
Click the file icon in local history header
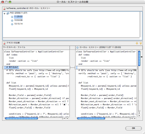(x=4, y=9)
